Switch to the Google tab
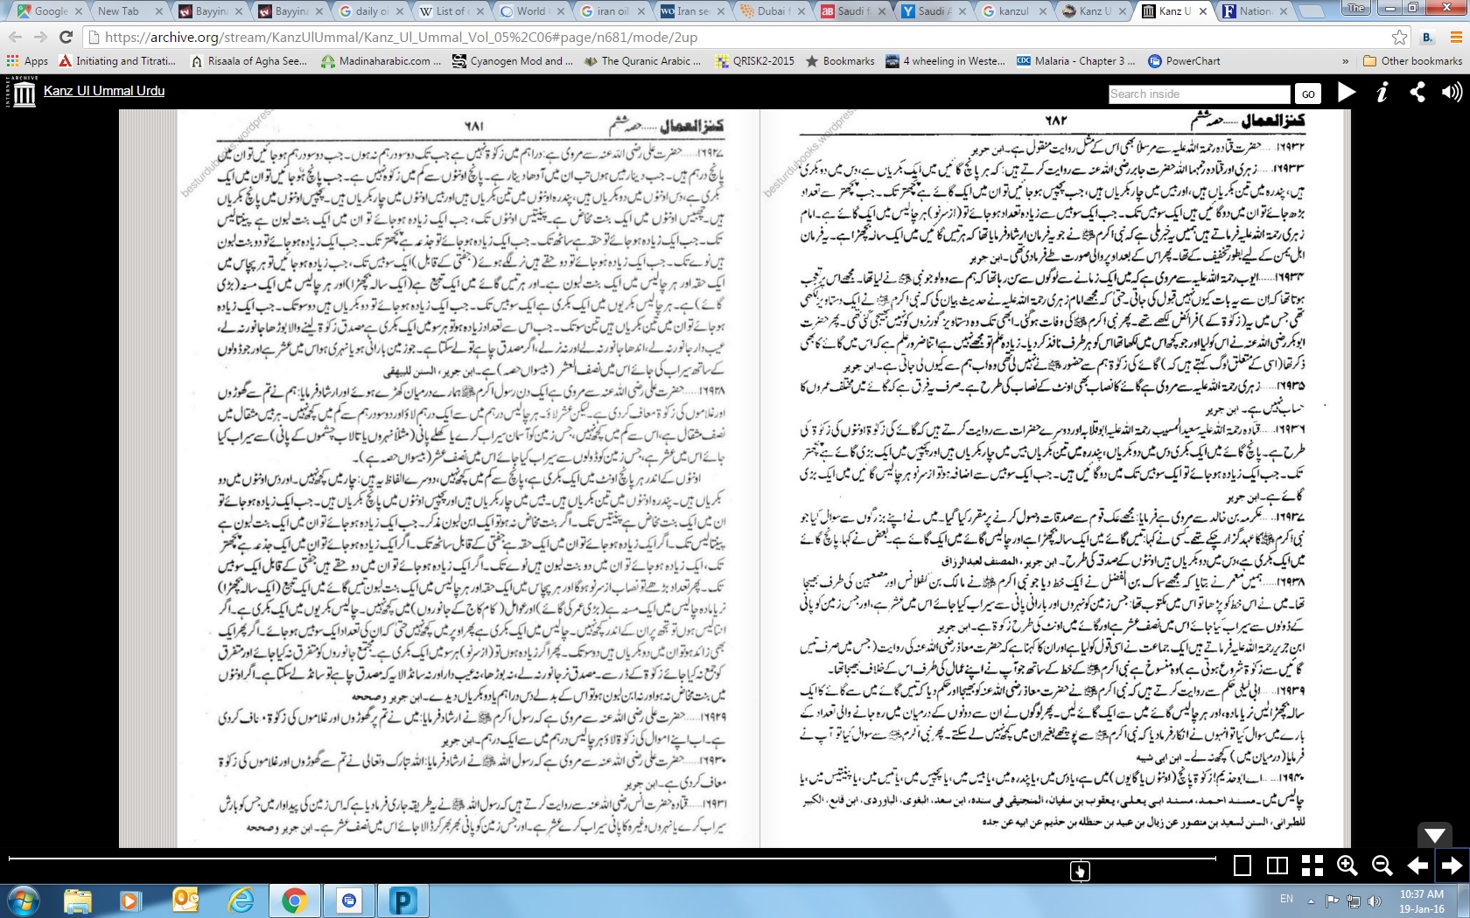Viewport: 1470px width, 918px height. pyautogui.click(x=45, y=11)
